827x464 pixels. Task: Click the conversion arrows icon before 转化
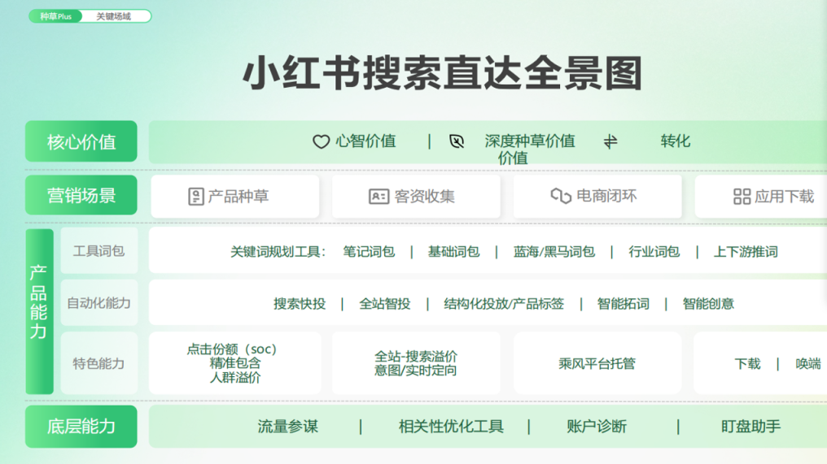tap(610, 141)
